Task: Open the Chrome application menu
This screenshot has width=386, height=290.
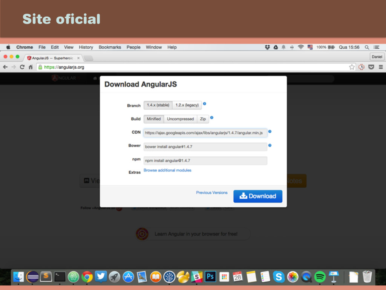Action: pyautogui.click(x=25, y=47)
